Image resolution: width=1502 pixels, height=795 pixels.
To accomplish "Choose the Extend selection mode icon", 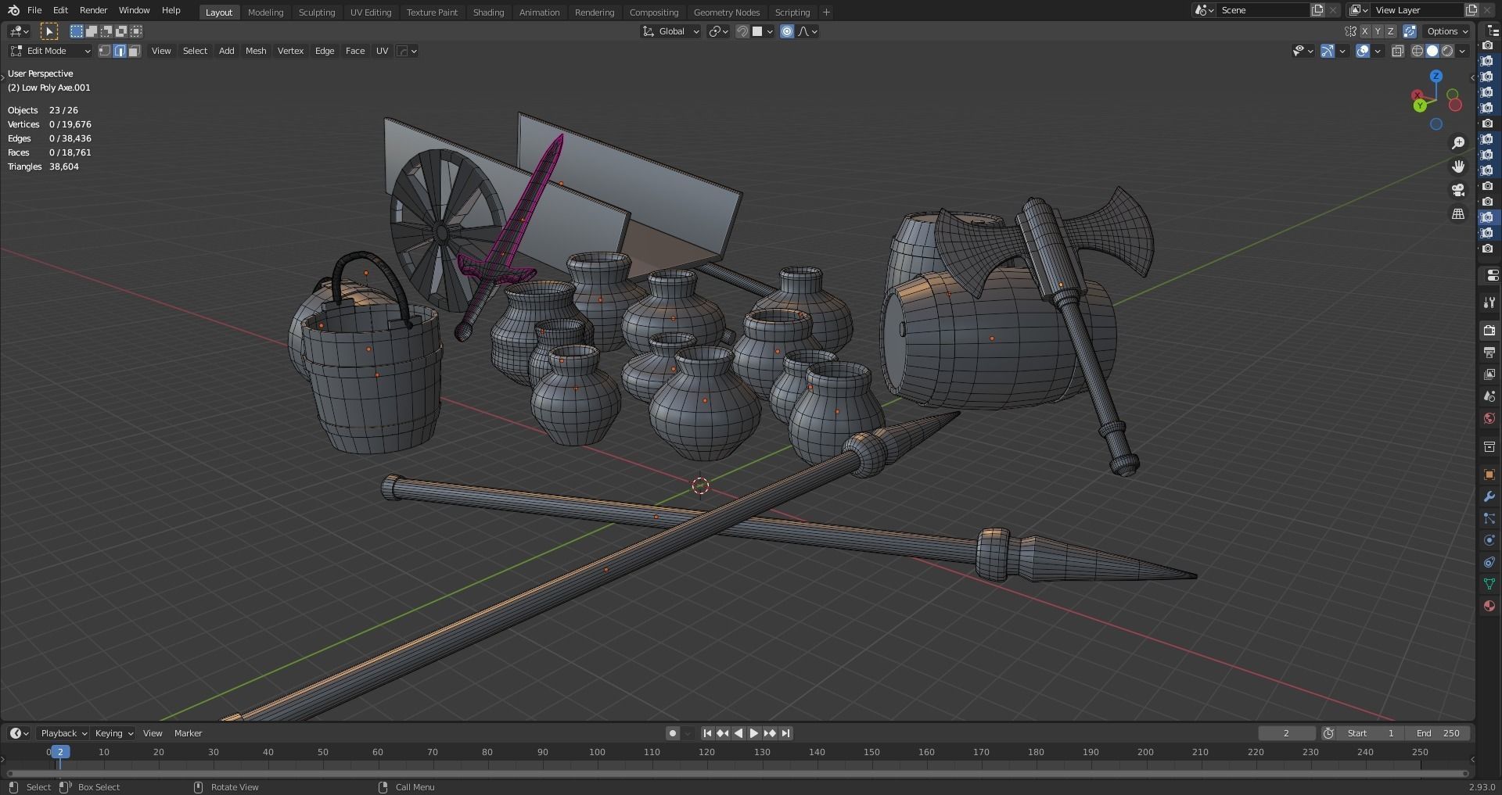I will pos(91,31).
